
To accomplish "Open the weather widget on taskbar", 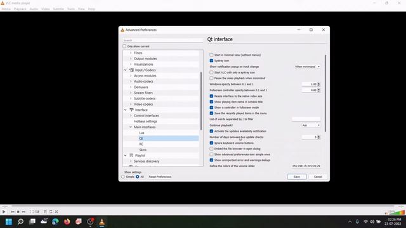I will (x=44, y=221).
